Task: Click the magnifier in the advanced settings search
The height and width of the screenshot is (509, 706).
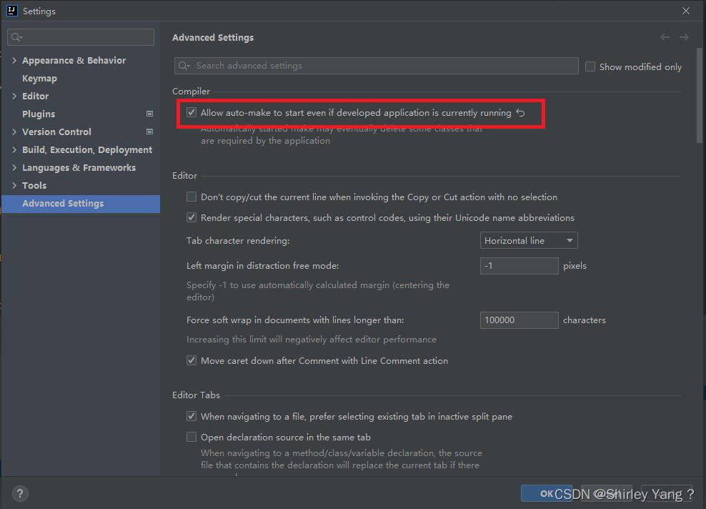Action: click(183, 66)
